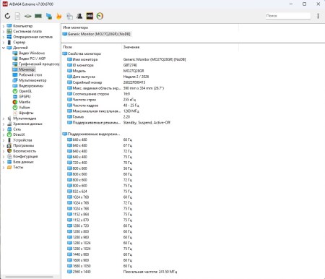325x279 pixels.
Task: Click the Refresh toolbar icon
Action: (7, 16)
